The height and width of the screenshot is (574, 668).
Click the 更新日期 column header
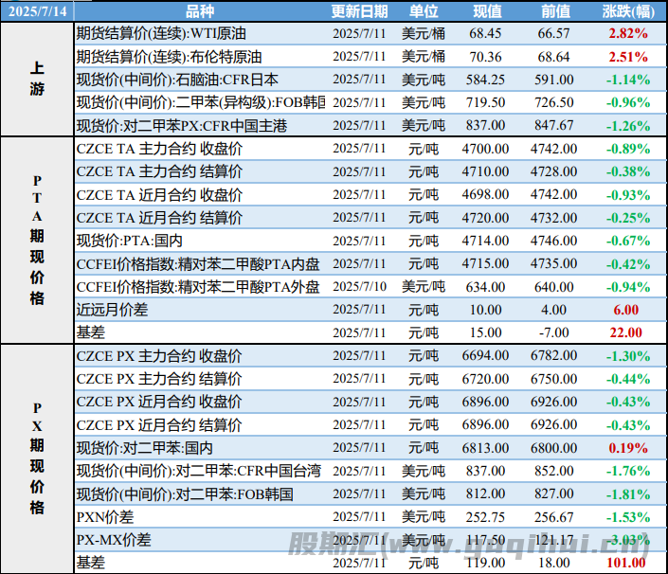coord(360,11)
